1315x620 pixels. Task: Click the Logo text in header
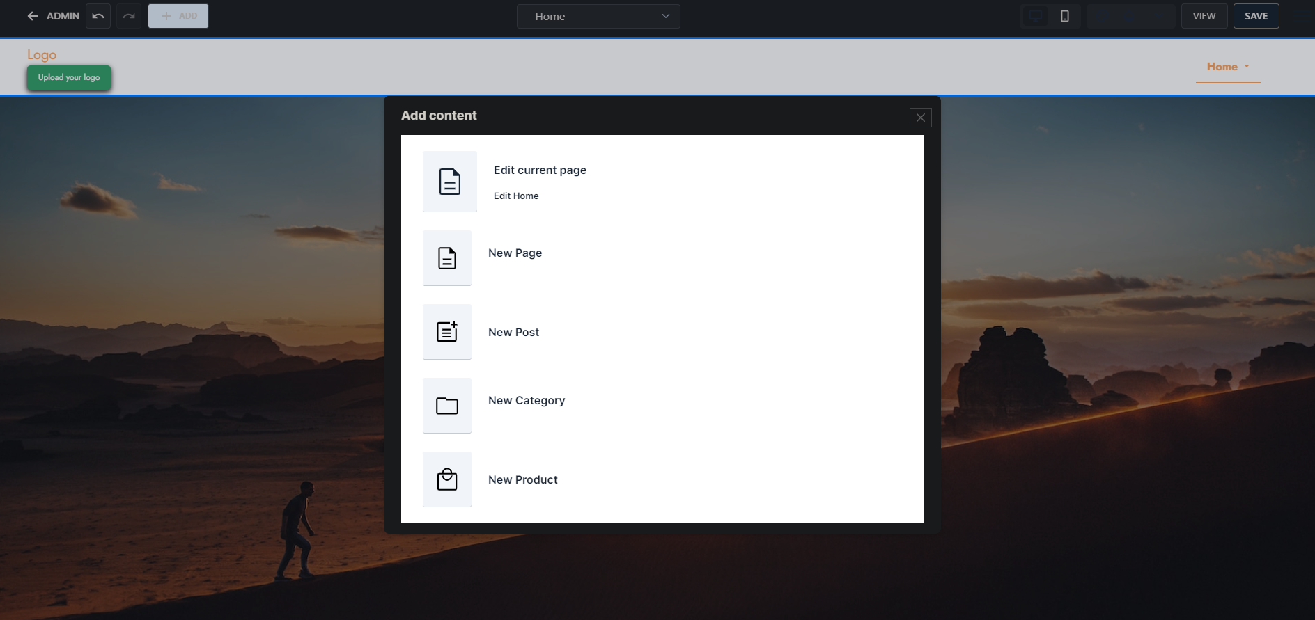point(42,55)
